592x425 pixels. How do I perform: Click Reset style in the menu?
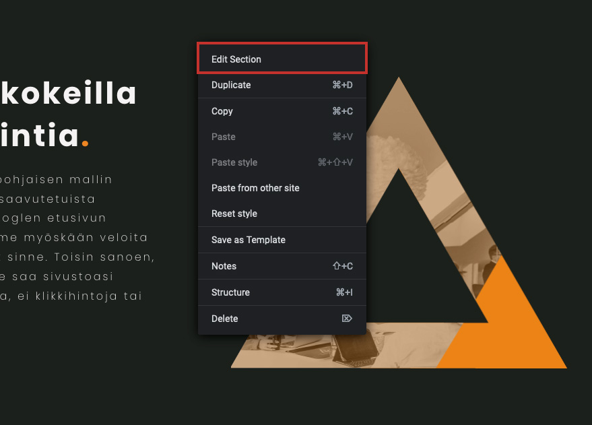coord(282,214)
